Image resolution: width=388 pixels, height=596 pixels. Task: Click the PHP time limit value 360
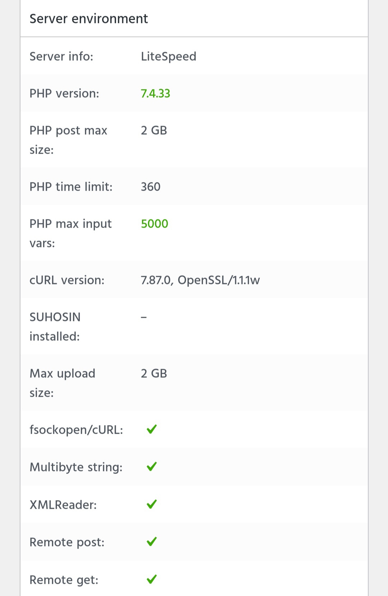[x=151, y=187]
